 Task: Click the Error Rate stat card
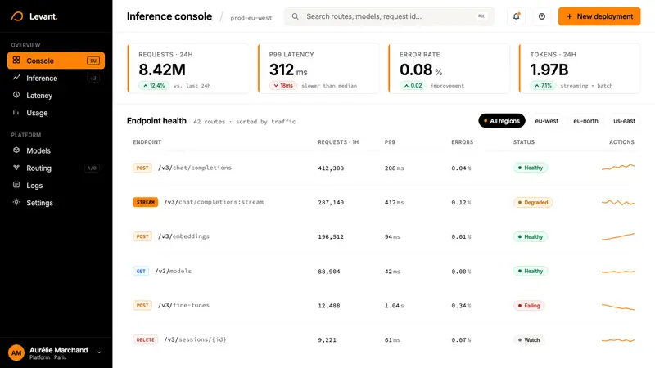point(449,68)
